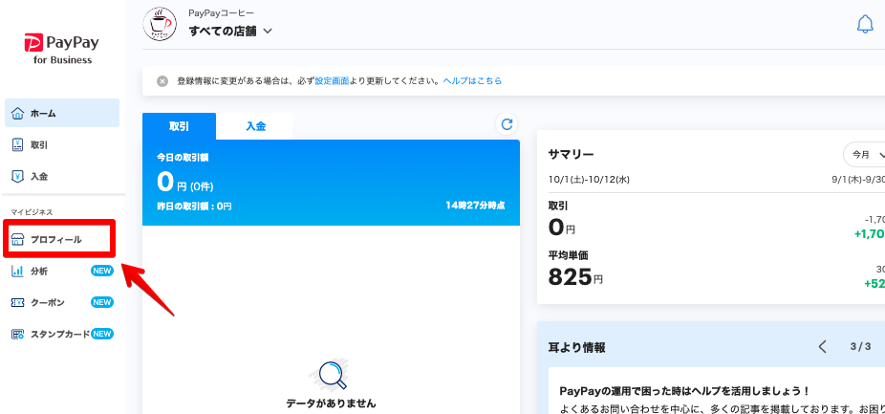The image size is (885, 414).
Task: Click the 入金 yen sidebar icon
Action: 18,176
